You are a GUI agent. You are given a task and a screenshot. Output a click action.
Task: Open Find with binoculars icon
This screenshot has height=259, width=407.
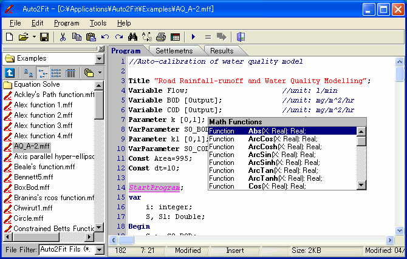pos(132,37)
